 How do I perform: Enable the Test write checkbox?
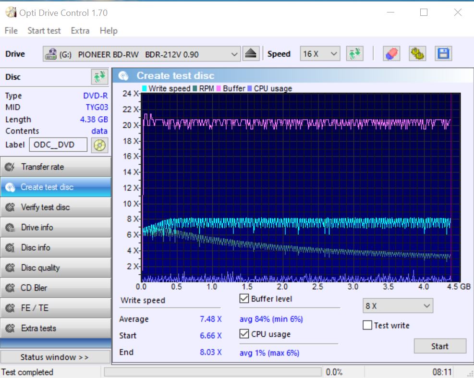367,326
